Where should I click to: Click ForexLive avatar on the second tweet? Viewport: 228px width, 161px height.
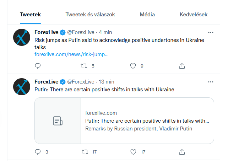click(x=22, y=87)
